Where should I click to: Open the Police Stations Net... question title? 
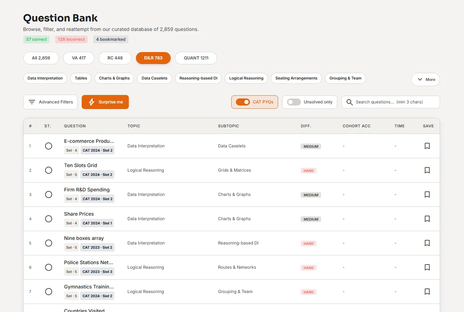point(89,262)
